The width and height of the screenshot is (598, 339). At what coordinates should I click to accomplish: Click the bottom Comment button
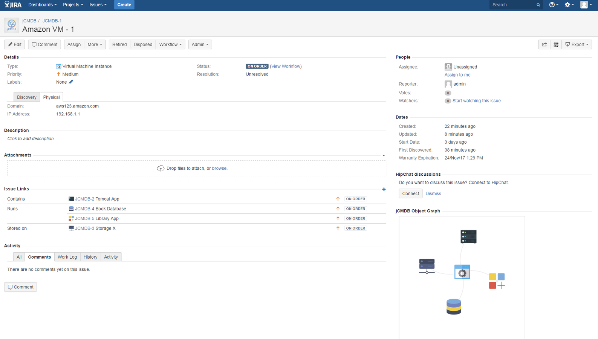20,287
